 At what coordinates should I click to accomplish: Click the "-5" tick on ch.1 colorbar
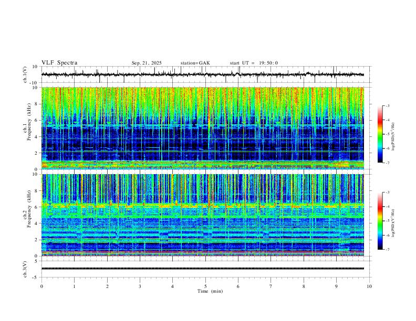coord(388,134)
